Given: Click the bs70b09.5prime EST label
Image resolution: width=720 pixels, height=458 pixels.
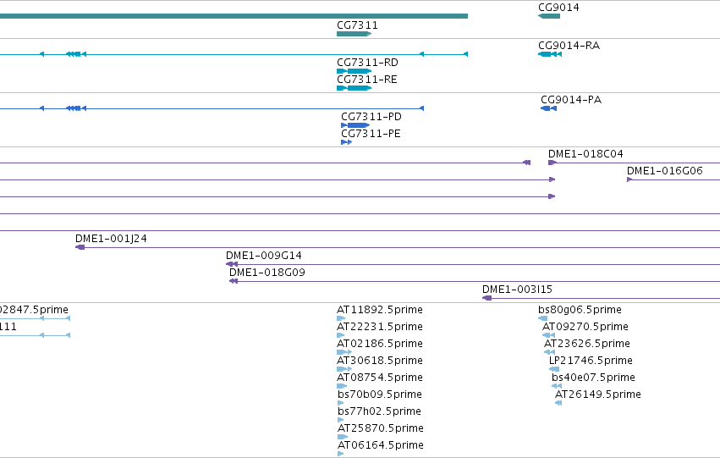Looking at the screenshot, I should click(380, 395).
